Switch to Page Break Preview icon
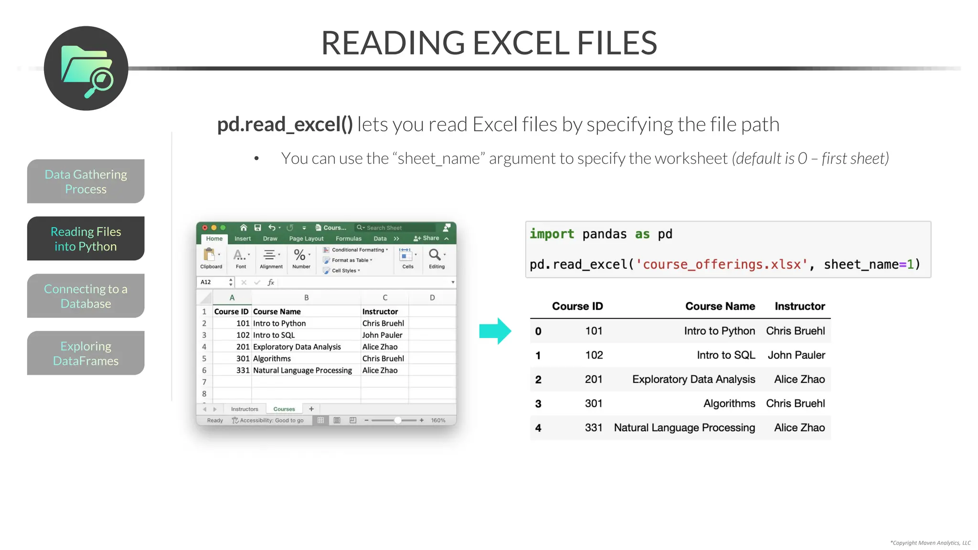Image resolution: width=978 pixels, height=550 pixels. [x=353, y=421]
